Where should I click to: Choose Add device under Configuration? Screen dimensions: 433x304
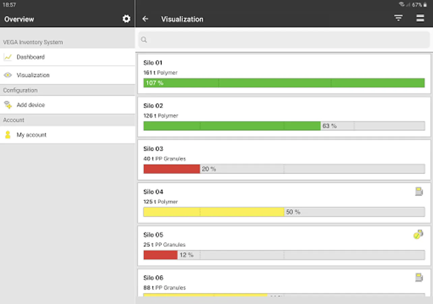(x=31, y=105)
